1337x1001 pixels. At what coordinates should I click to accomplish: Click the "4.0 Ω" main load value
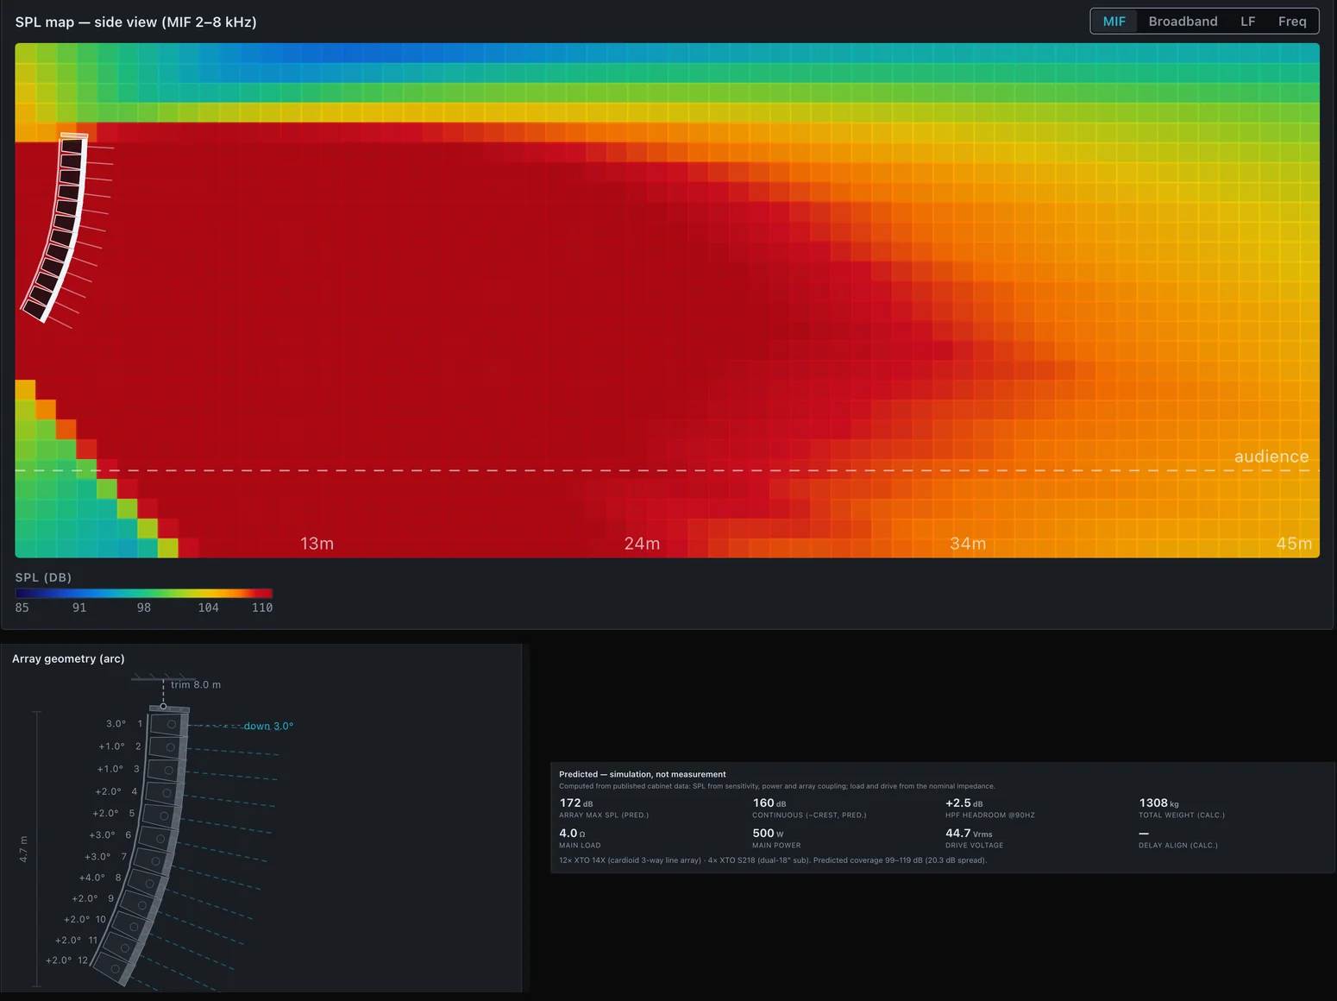573,833
